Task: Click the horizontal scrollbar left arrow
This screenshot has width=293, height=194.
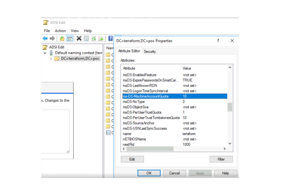Action: click(x=124, y=149)
